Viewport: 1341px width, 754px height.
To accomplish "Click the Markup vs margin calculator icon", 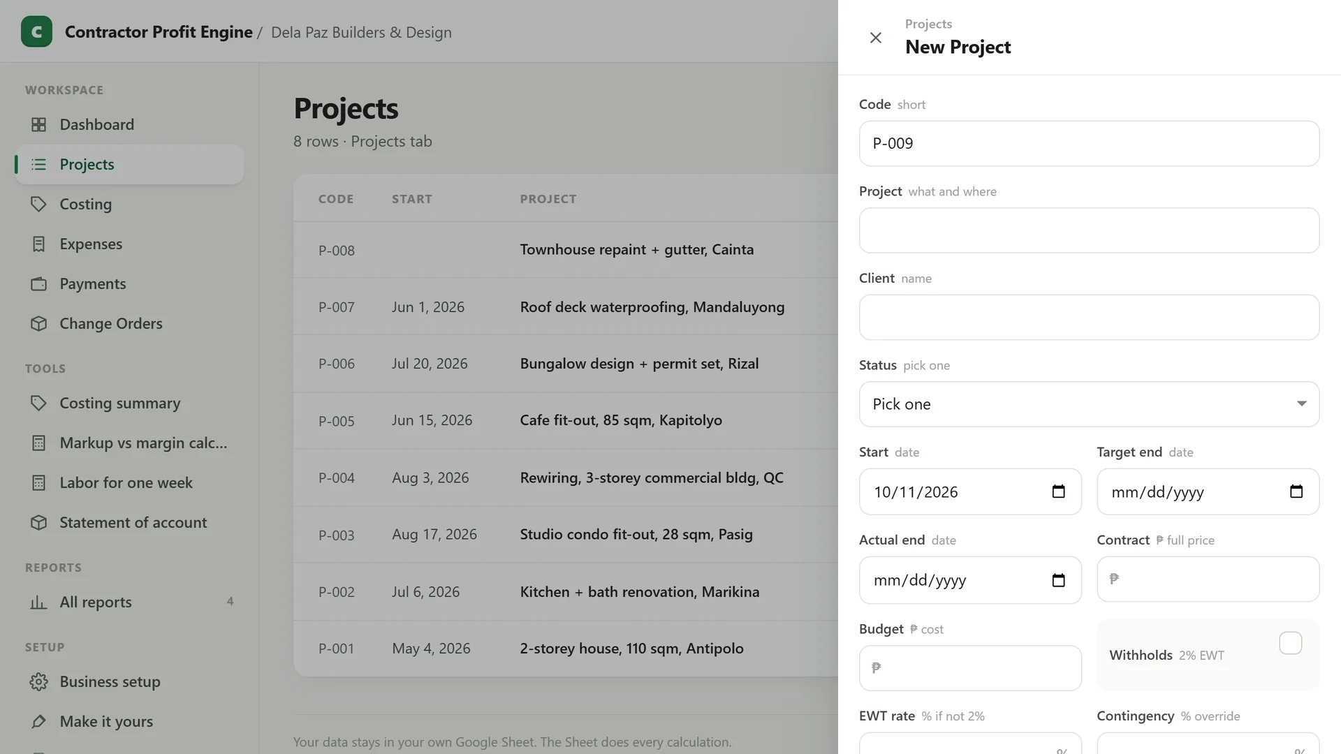I will [x=39, y=443].
